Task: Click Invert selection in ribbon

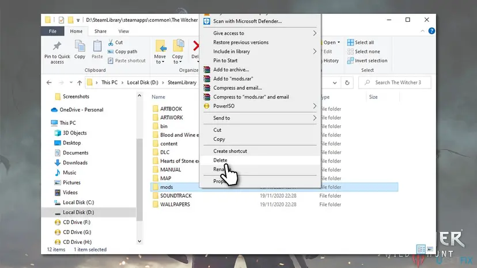Action: click(367, 61)
